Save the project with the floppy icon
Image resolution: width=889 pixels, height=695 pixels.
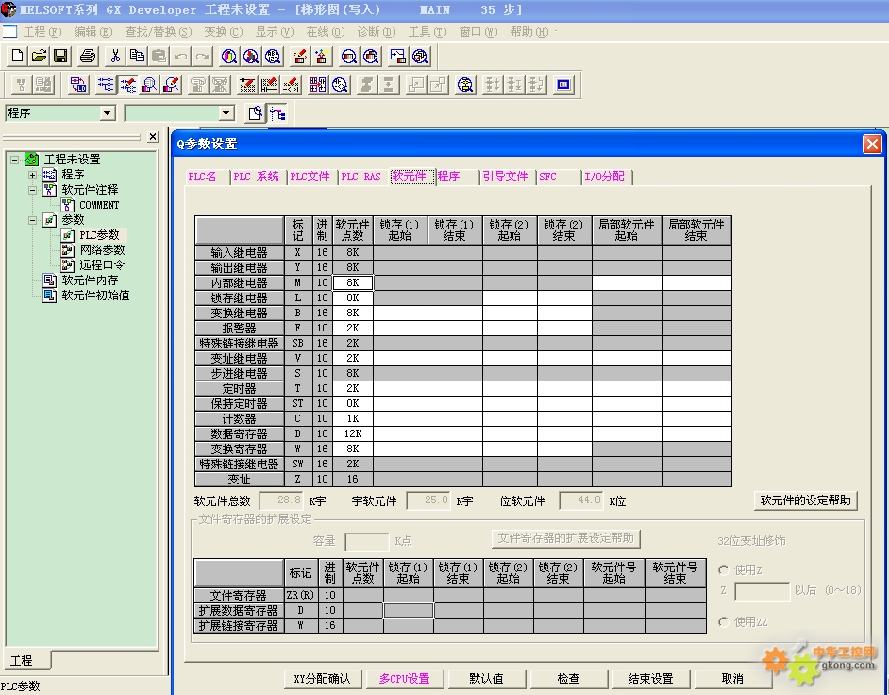tap(60, 56)
